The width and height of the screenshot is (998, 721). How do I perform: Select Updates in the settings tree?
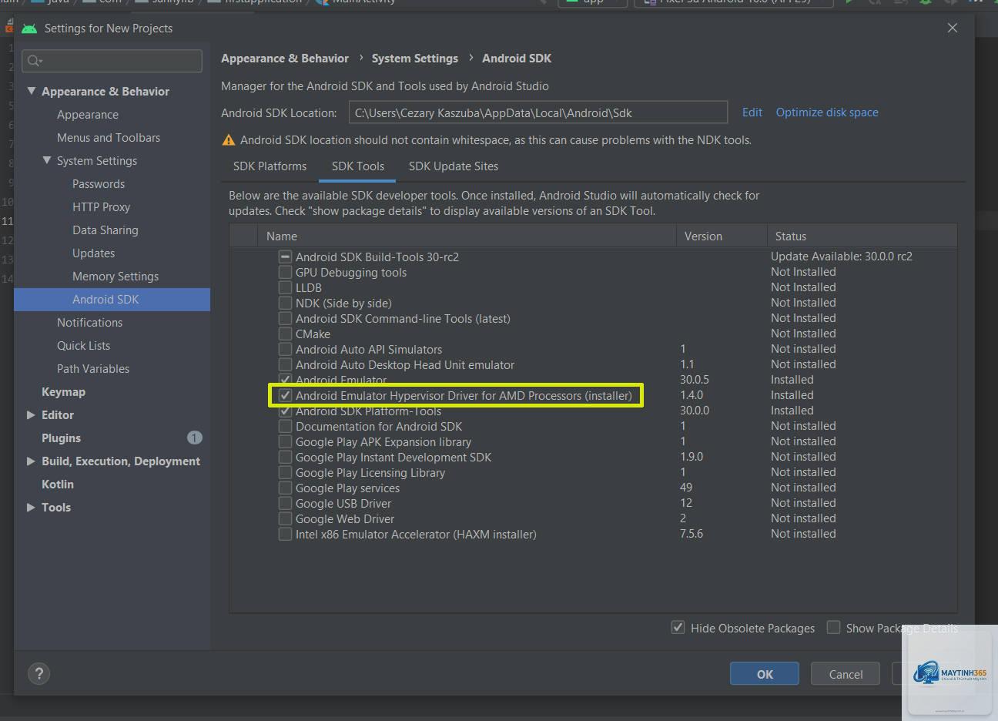pos(93,253)
